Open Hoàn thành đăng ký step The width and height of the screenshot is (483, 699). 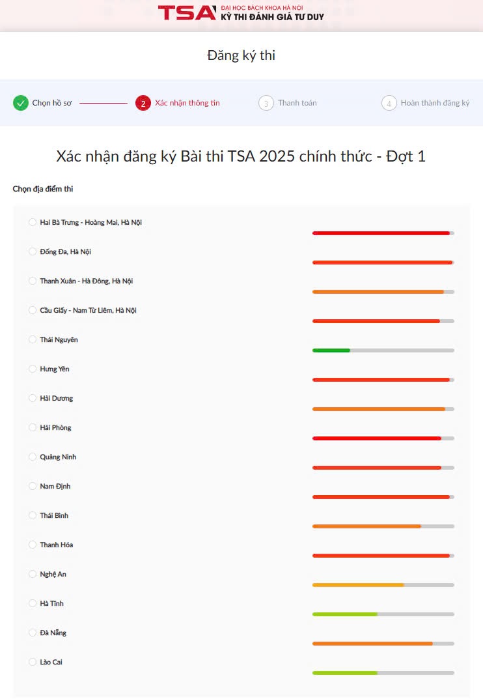[435, 103]
